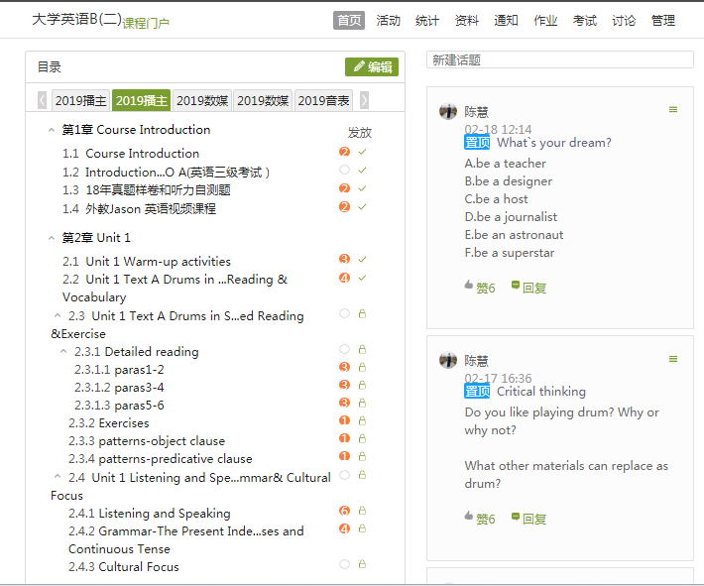Screen dimensions: 704x586
Task: Open the 通知 menu item
Action: pyautogui.click(x=506, y=20)
